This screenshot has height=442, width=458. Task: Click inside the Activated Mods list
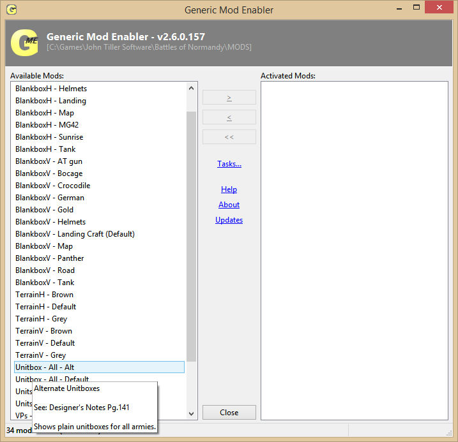pyautogui.click(x=355, y=251)
